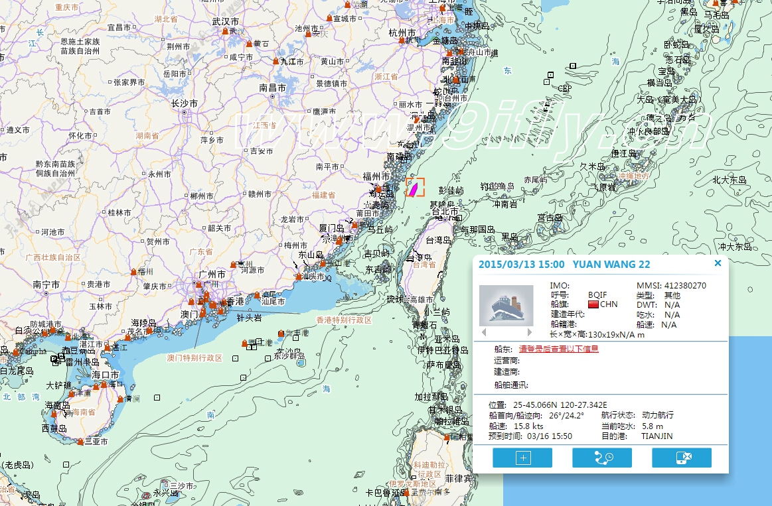The width and height of the screenshot is (772, 506).
Task: Show previous ship photo with left arrow
Action: click(x=484, y=332)
